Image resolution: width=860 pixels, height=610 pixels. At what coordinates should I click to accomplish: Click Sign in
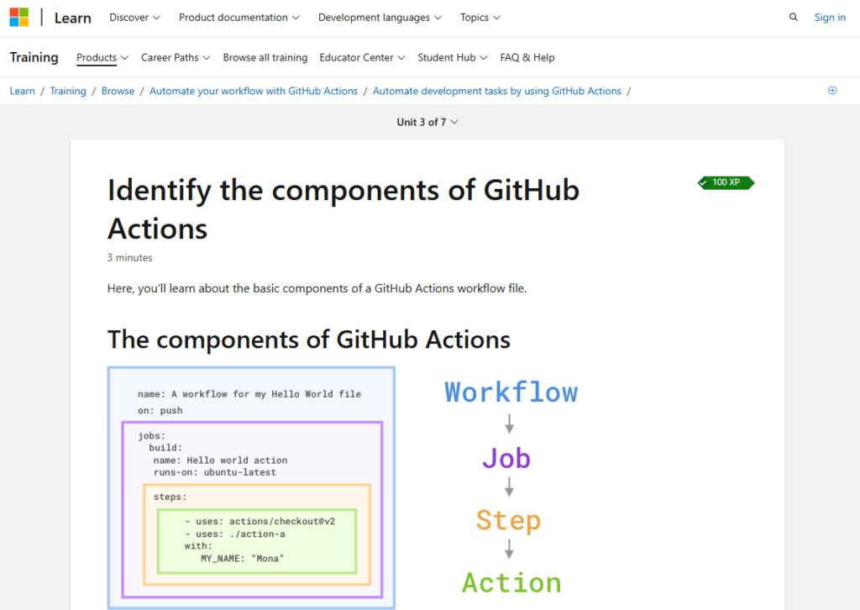830,18
